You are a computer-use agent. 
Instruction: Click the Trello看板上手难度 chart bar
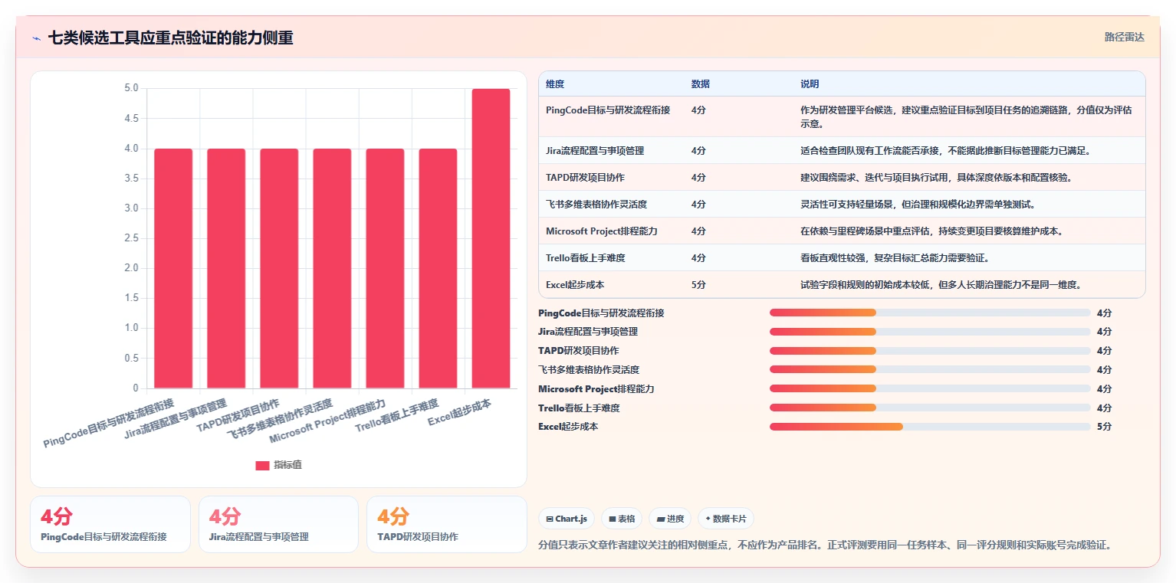(x=438, y=268)
